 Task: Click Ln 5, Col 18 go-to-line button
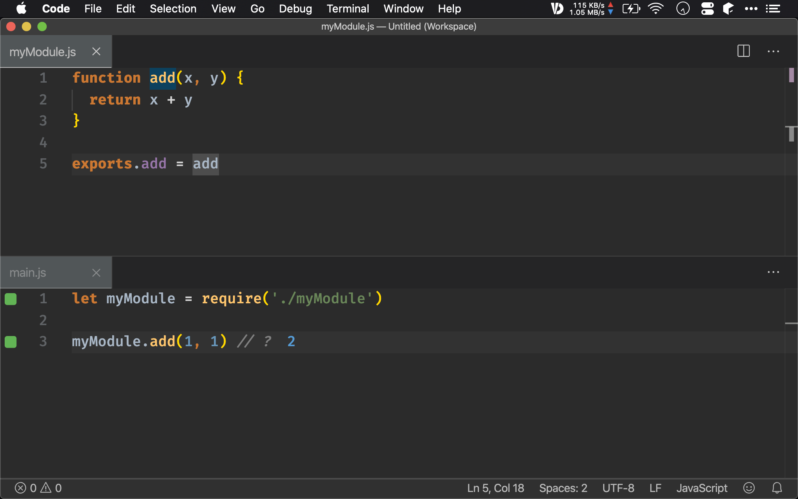pyautogui.click(x=495, y=488)
